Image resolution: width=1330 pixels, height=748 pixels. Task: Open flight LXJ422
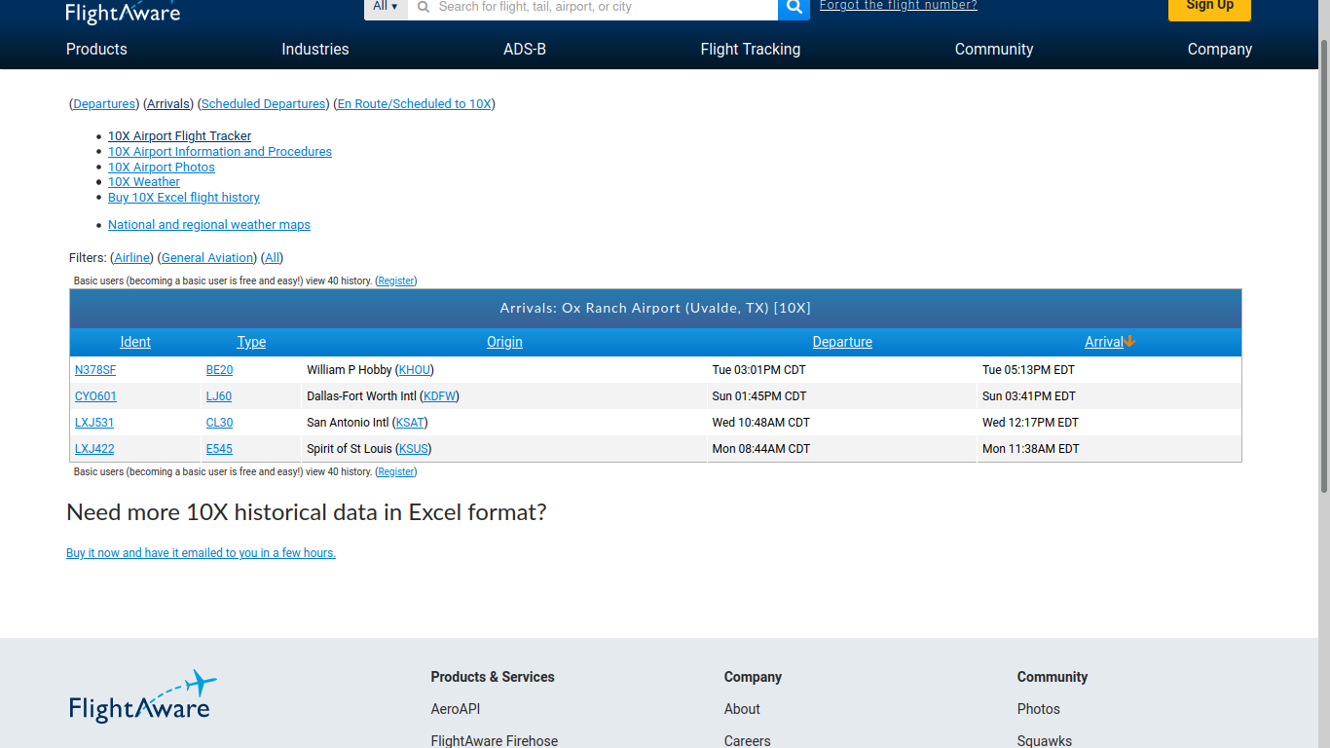click(x=94, y=449)
